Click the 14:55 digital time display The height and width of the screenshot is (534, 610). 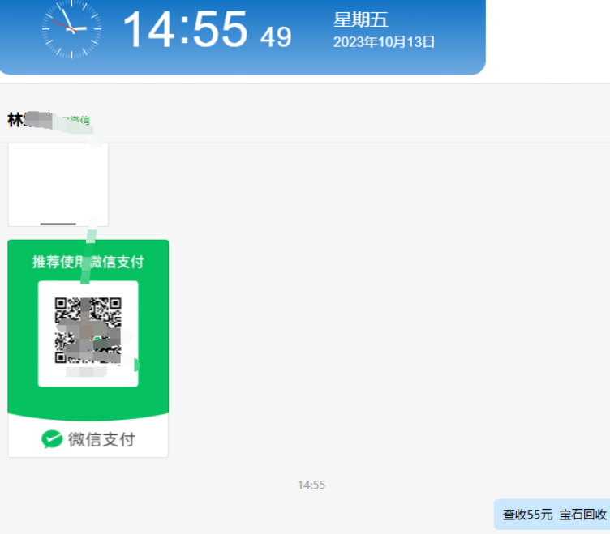pyautogui.click(x=185, y=29)
